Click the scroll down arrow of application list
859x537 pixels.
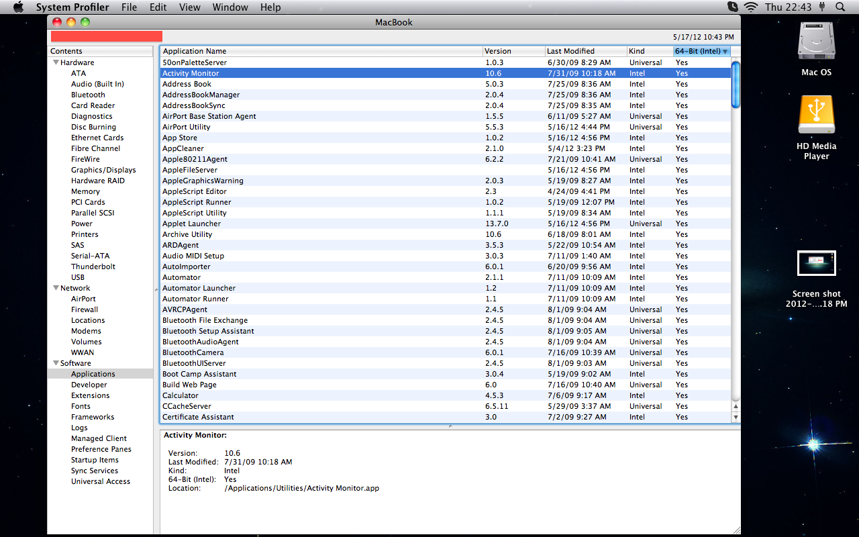tap(736, 417)
